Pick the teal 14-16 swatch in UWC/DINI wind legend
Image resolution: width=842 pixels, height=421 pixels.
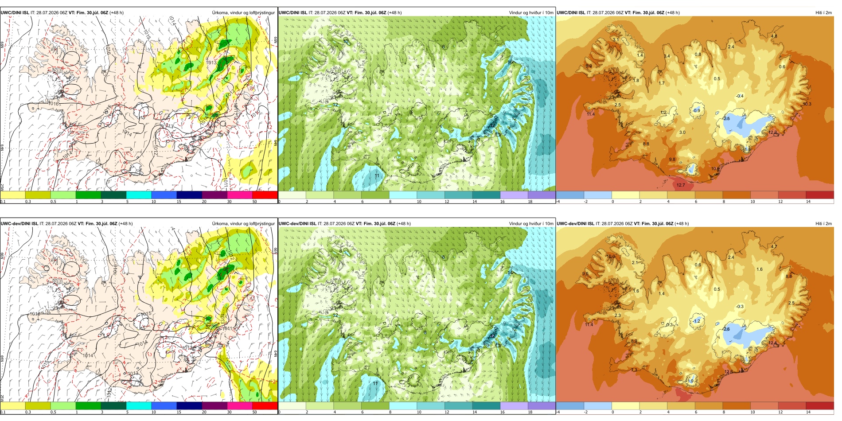486,195
